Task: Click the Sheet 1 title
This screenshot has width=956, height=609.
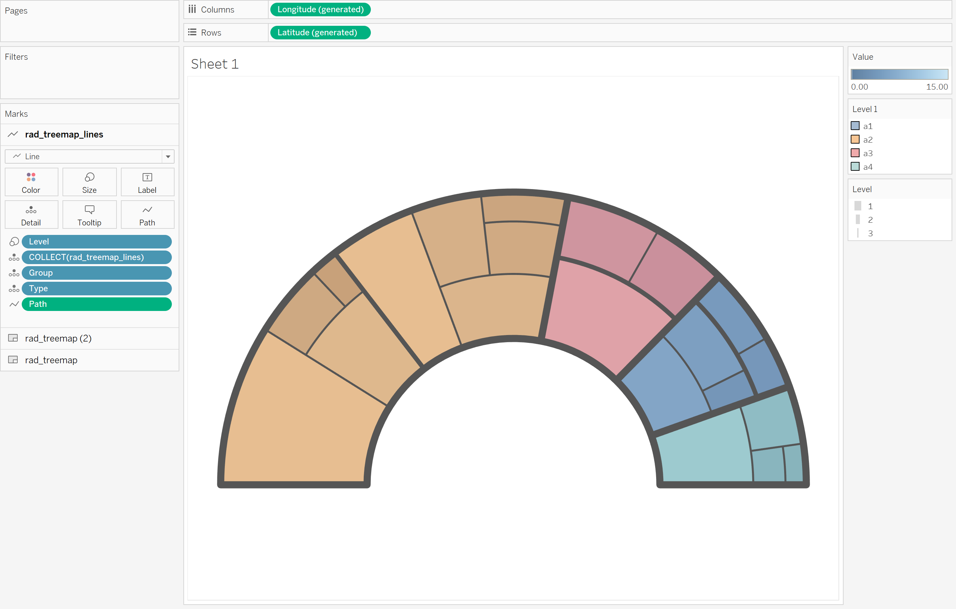Action: click(x=215, y=64)
